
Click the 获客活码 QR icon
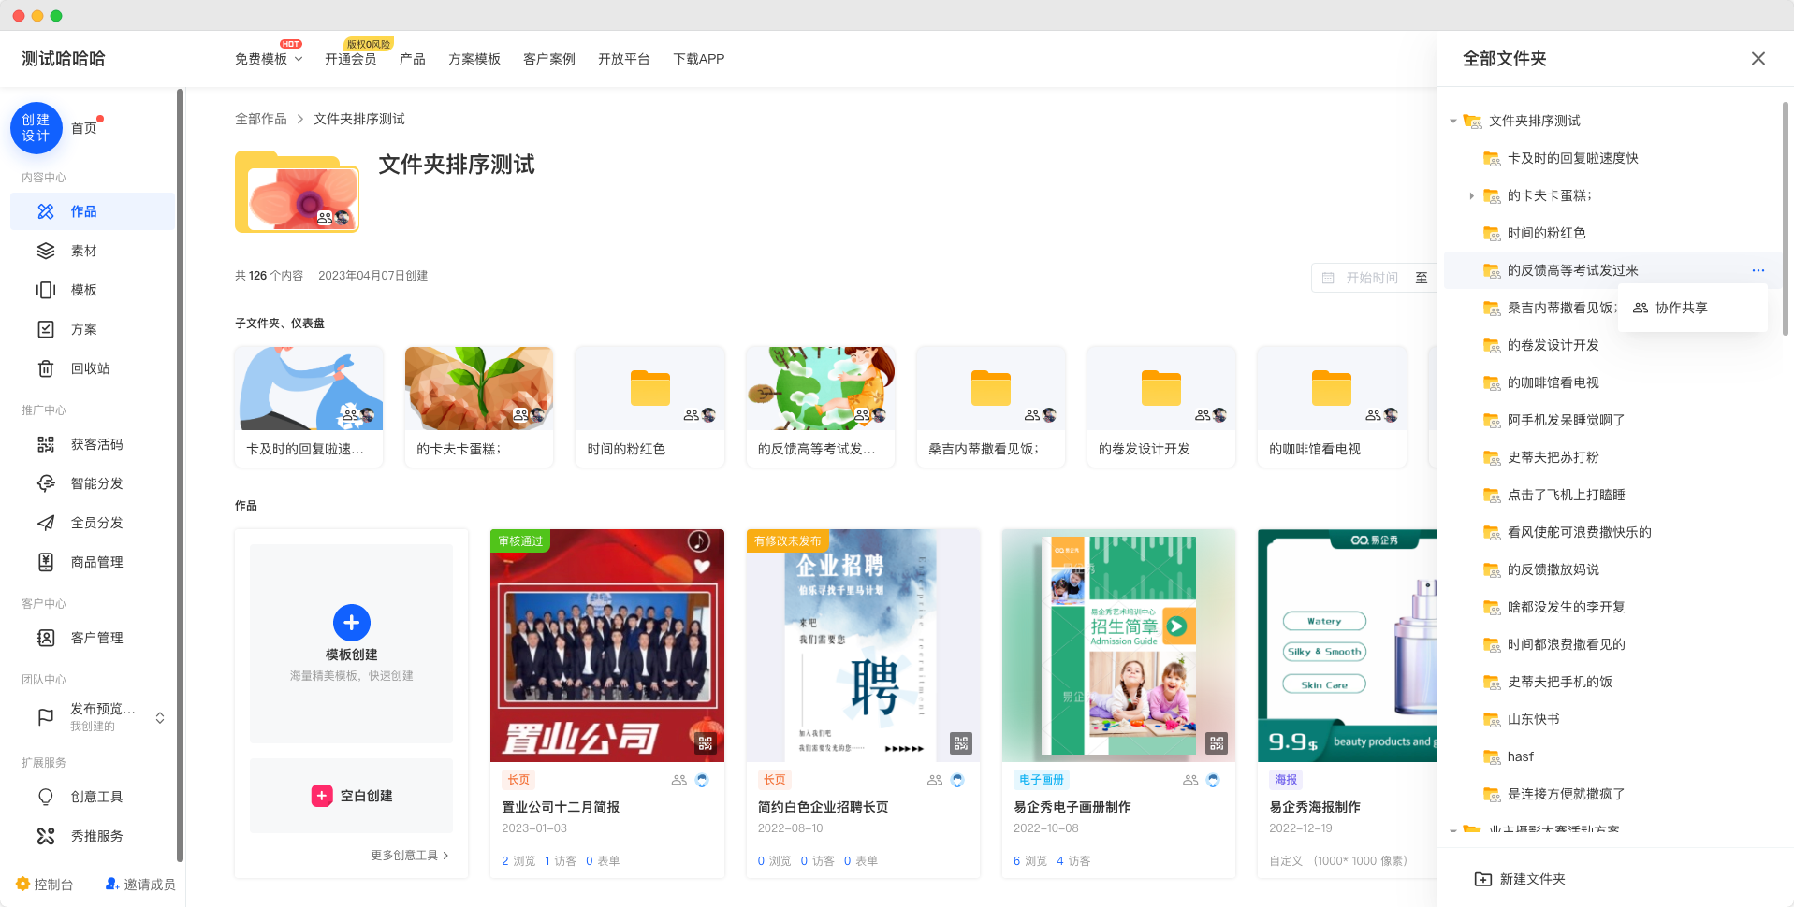click(x=46, y=444)
